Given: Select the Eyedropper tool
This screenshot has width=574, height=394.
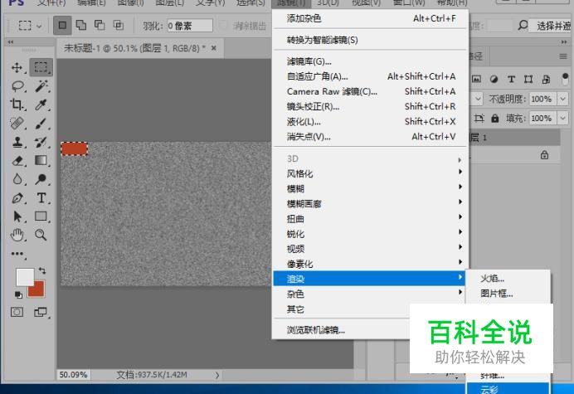Looking at the screenshot, I should [41, 105].
